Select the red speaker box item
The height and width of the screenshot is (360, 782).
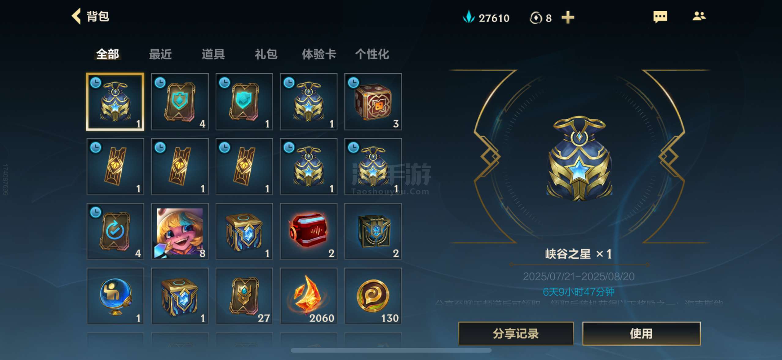click(x=308, y=231)
